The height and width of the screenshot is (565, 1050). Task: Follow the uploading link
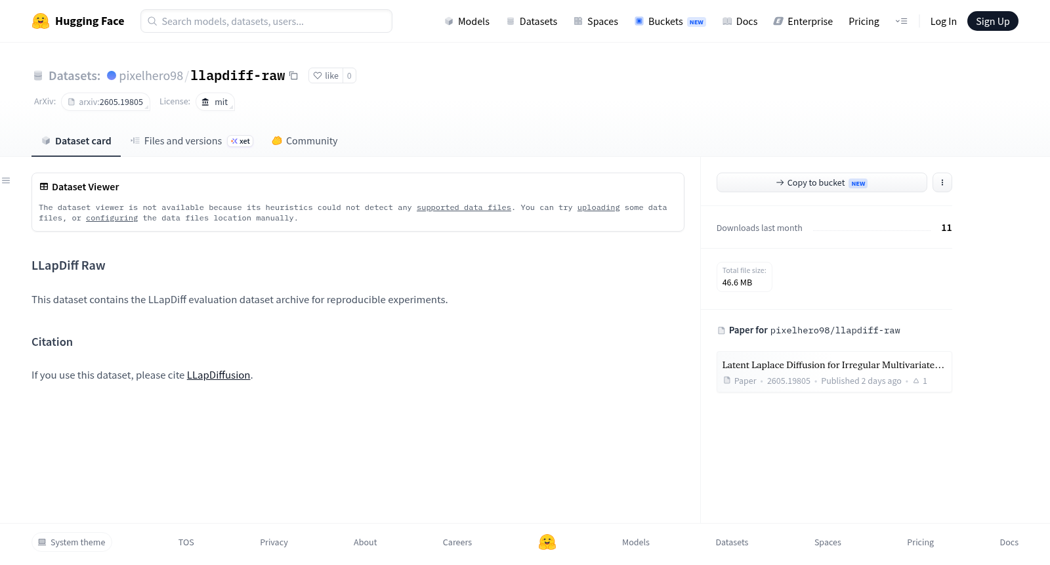click(598, 207)
